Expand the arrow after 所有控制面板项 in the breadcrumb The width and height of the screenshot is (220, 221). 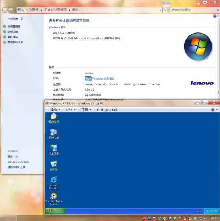point(70,10)
